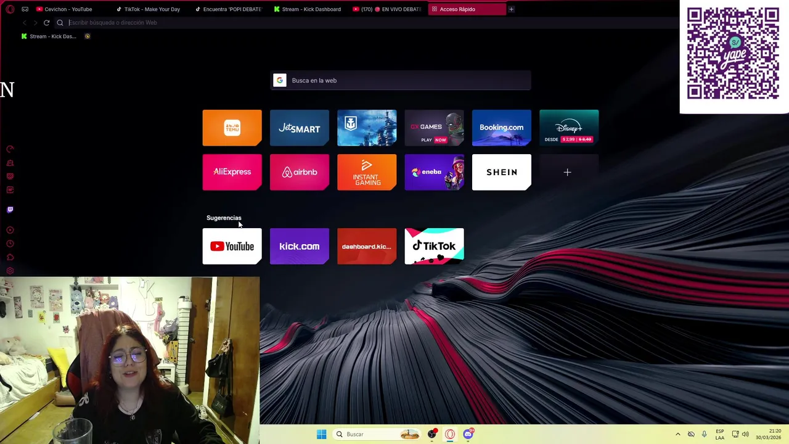Add a new speed dial tile
The width and height of the screenshot is (789, 444).
[x=569, y=172]
